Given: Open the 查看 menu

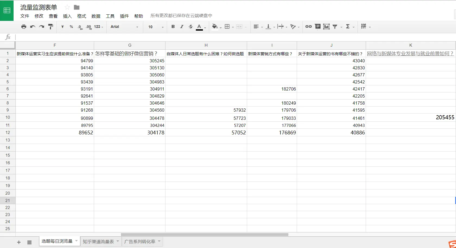Looking at the screenshot, I should click(x=53, y=16).
